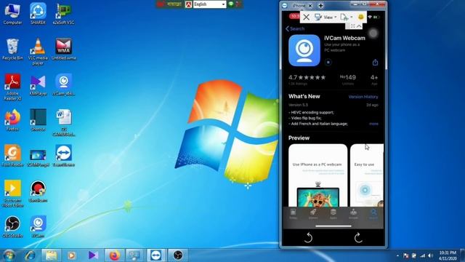
Task: Select the Word document desktop icon
Action: (x=63, y=122)
